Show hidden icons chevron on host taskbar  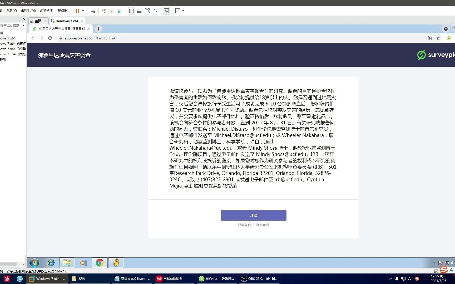click(x=391, y=279)
